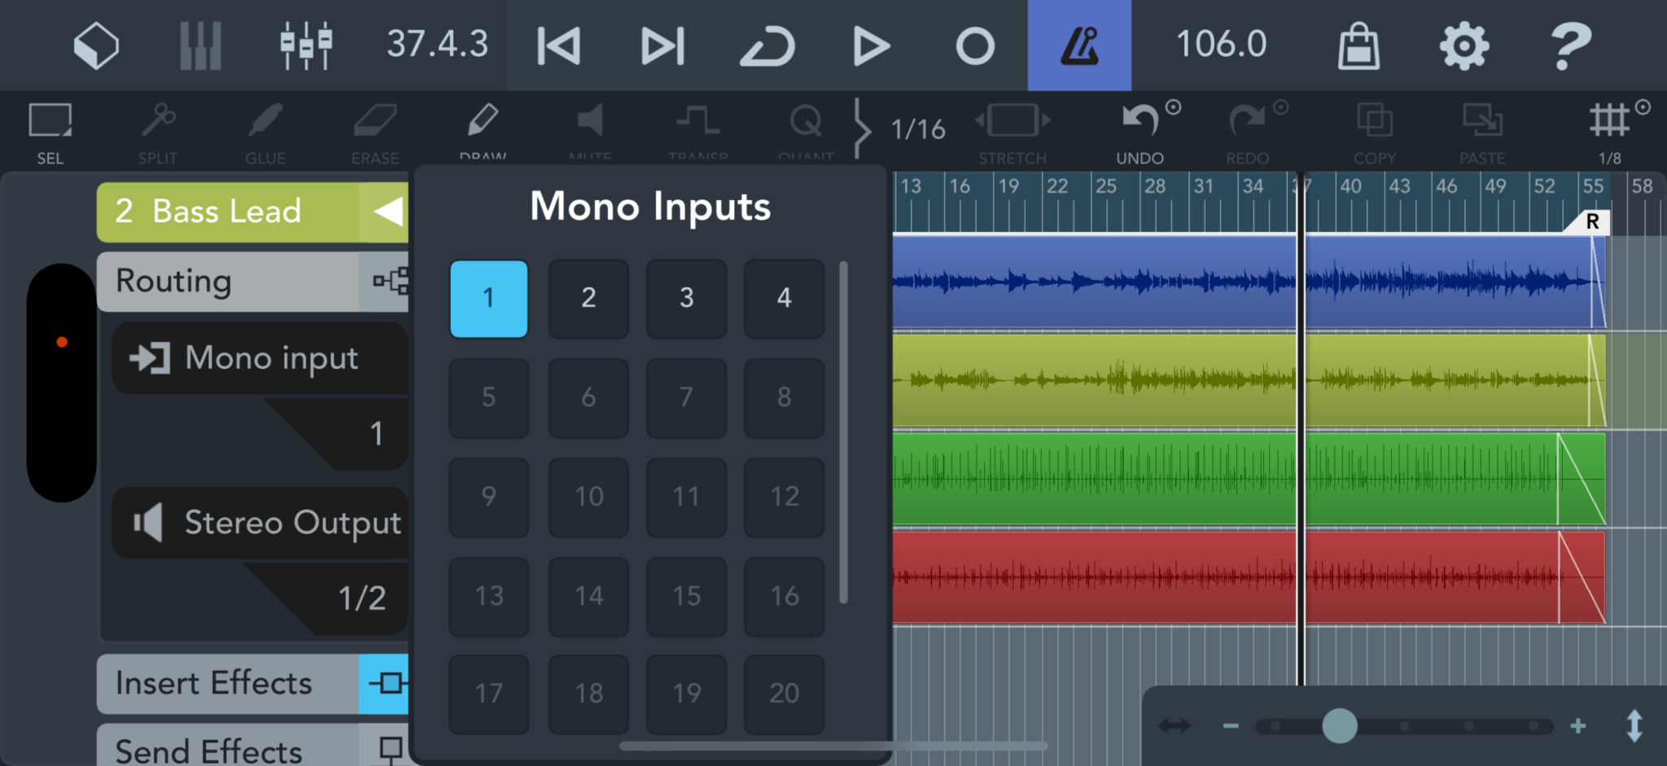Select mono input 20
This screenshot has width=1667, height=766.
tap(784, 694)
